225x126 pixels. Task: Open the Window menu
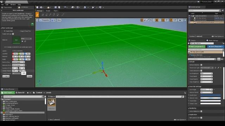(13, 5)
